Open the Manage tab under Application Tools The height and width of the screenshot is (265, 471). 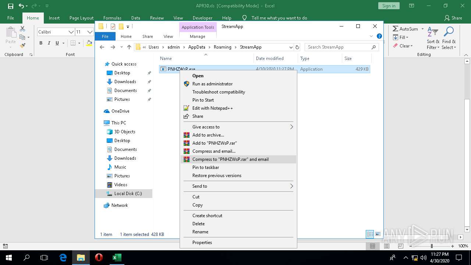[198, 36]
